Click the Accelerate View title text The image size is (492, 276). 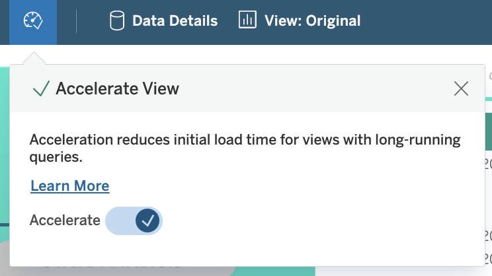coord(117,88)
